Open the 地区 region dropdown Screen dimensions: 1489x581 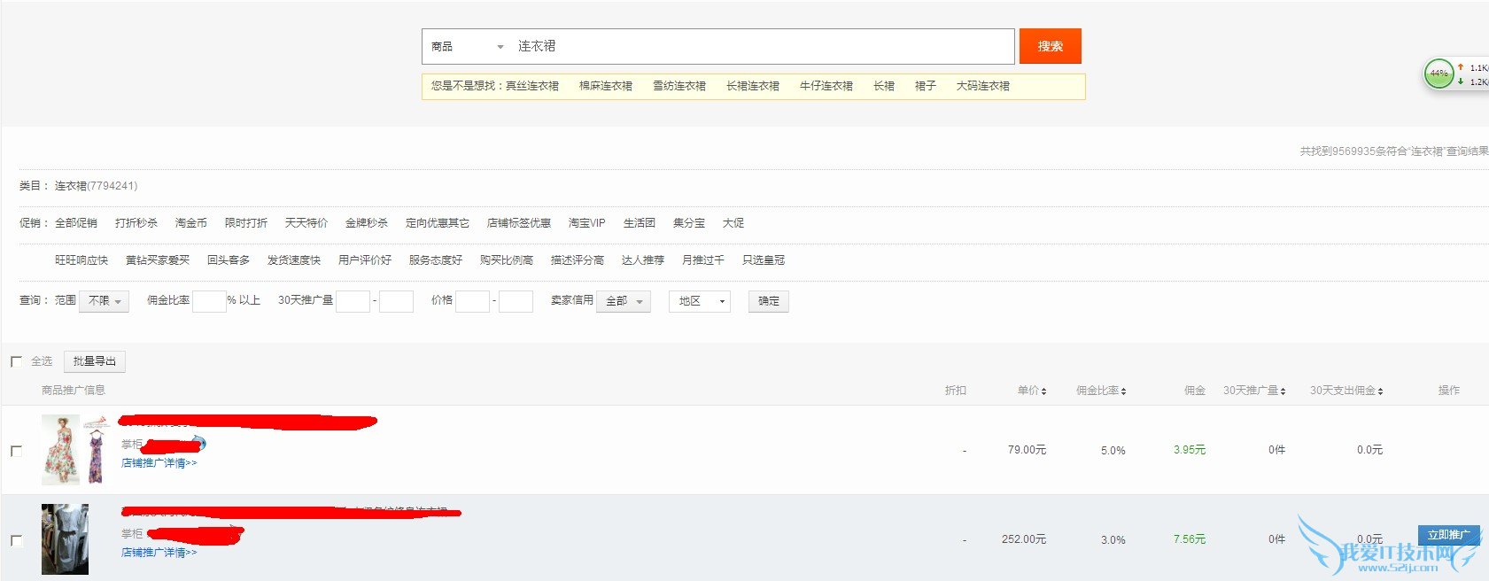tap(700, 301)
